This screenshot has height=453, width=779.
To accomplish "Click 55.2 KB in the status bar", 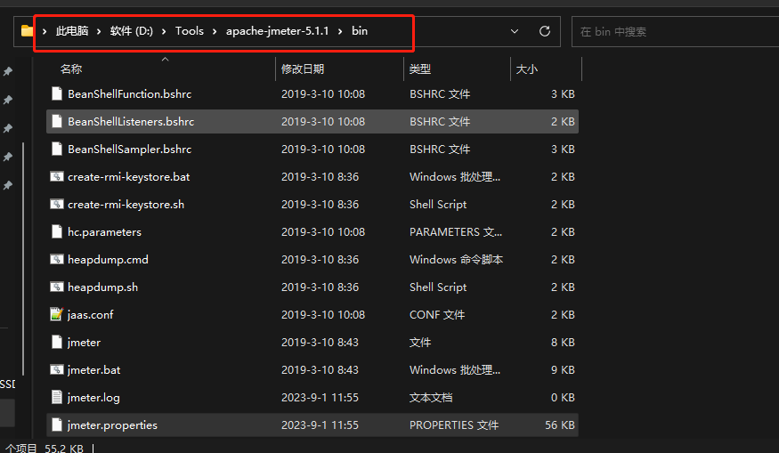I will point(64,448).
